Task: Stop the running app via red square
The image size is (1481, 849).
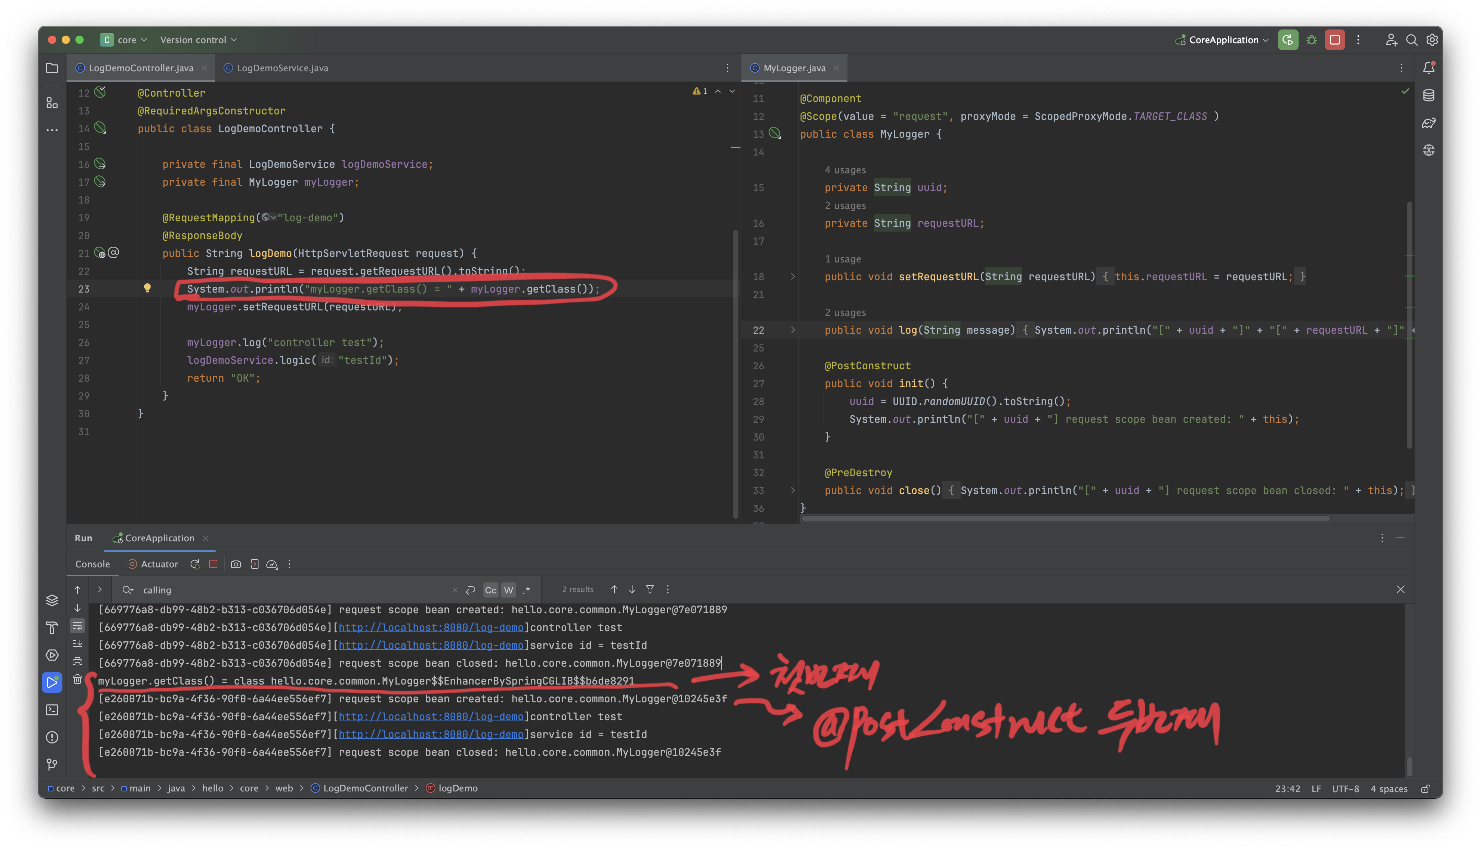Action: pyautogui.click(x=1335, y=40)
